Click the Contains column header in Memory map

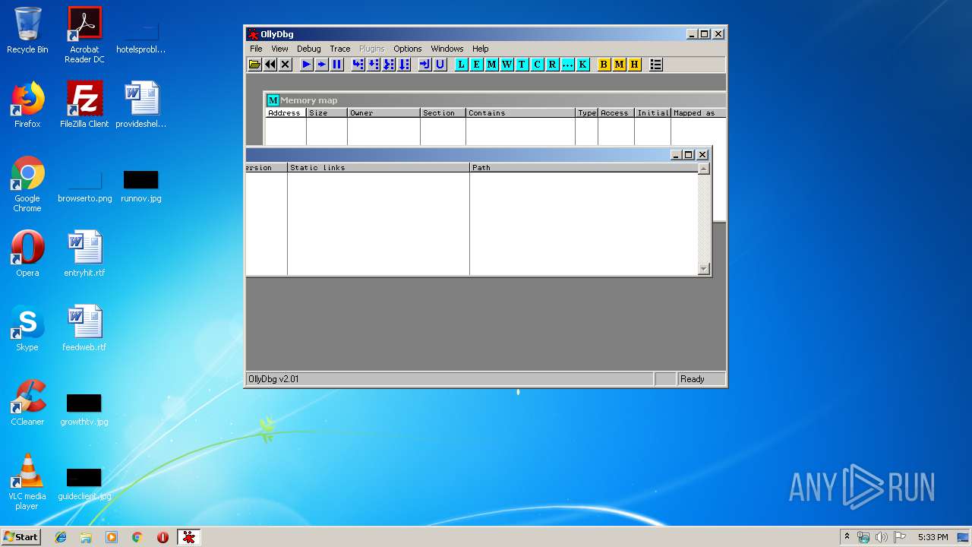pos(520,112)
